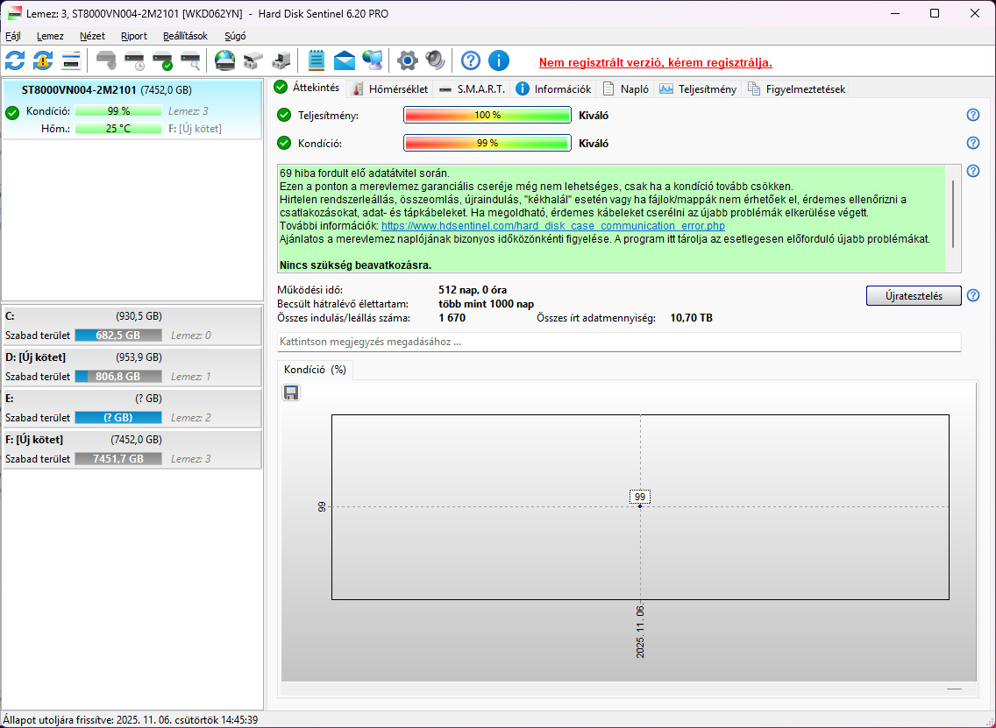Click the blue envelope e-mail icon
Image resolution: width=996 pixels, height=728 pixels.
[x=345, y=61]
